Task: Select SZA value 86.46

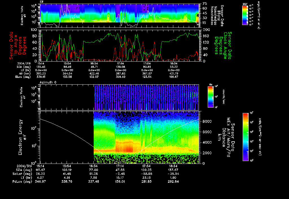Action: 67,67
